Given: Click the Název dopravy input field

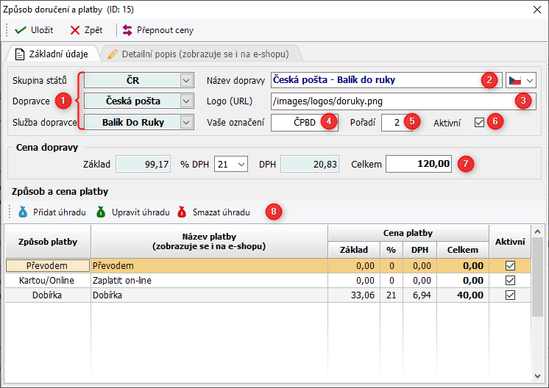Looking at the screenshot, I should pos(386,80).
